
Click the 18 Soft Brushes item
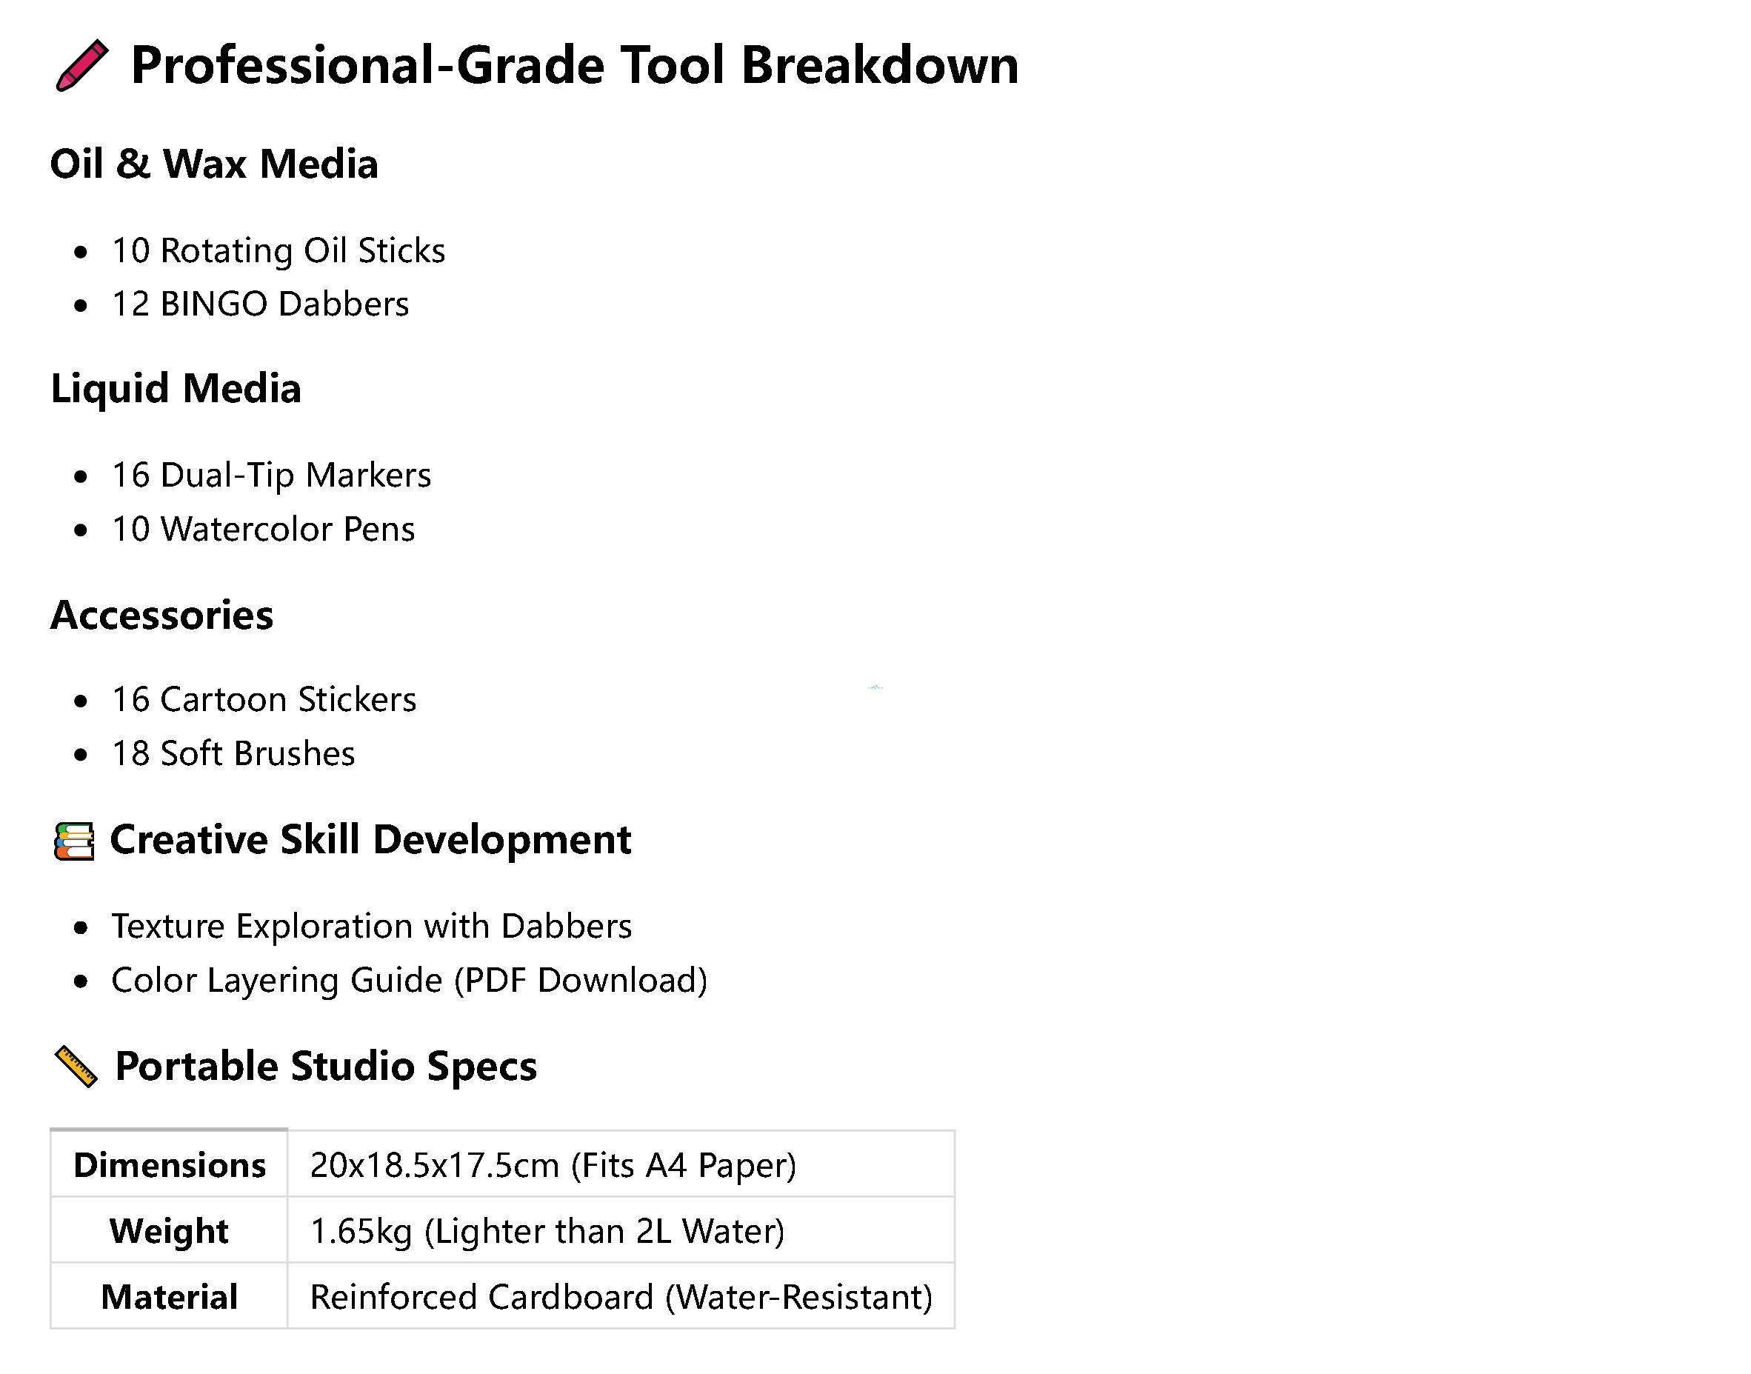[x=233, y=754]
